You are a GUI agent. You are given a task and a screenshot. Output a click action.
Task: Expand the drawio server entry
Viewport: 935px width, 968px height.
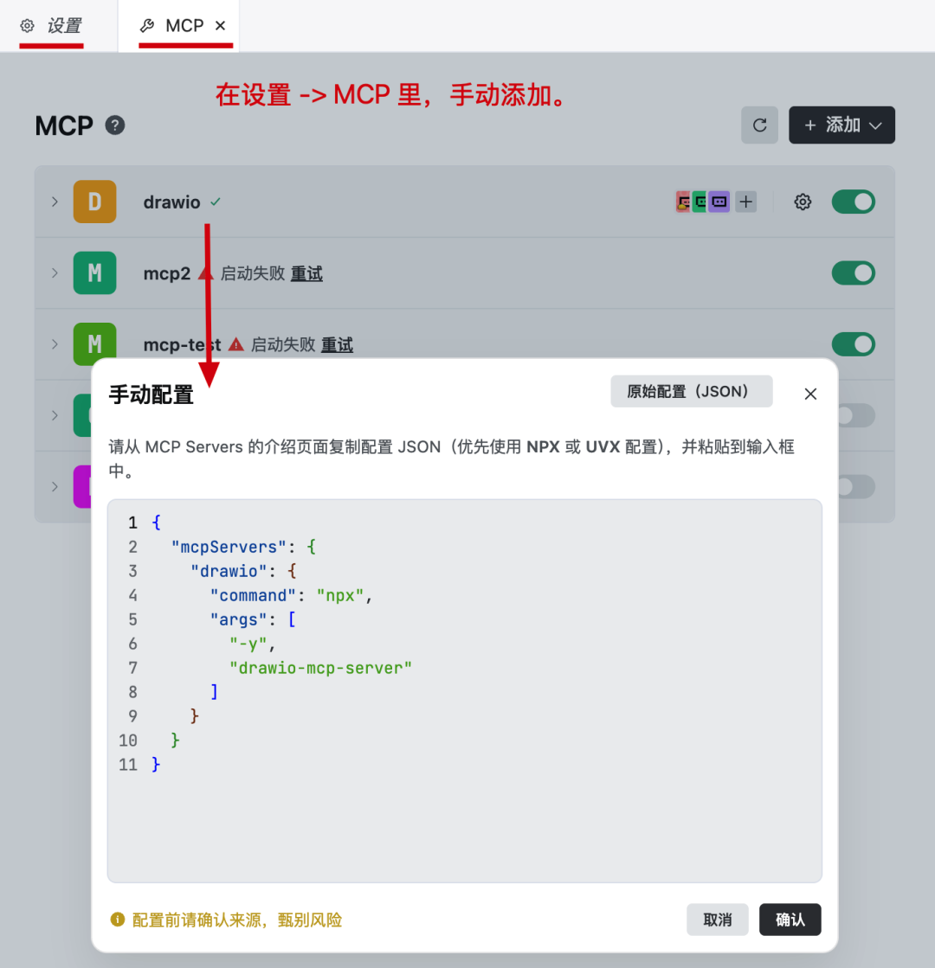[55, 202]
